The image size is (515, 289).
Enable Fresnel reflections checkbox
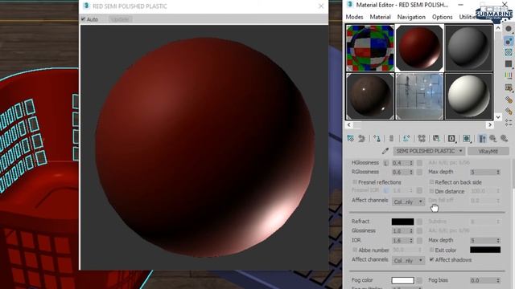tap(355, 182)
